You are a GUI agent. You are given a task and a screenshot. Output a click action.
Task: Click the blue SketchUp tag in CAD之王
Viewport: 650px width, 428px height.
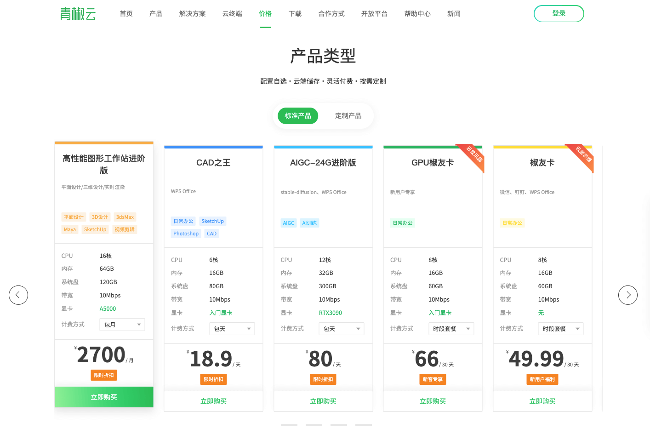coord(213,221)
